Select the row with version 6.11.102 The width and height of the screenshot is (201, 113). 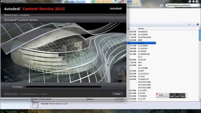coord(142,93)
